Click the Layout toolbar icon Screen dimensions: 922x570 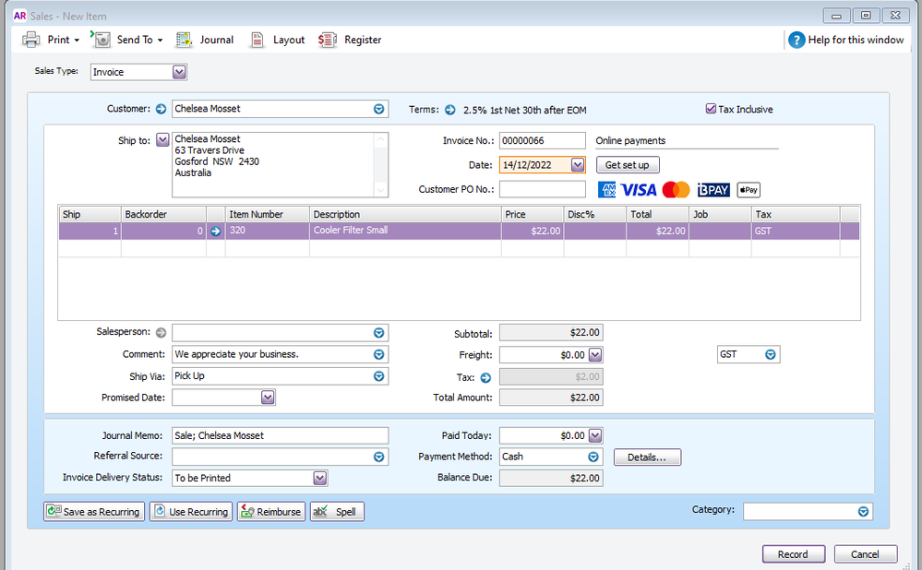pos(257,40)
